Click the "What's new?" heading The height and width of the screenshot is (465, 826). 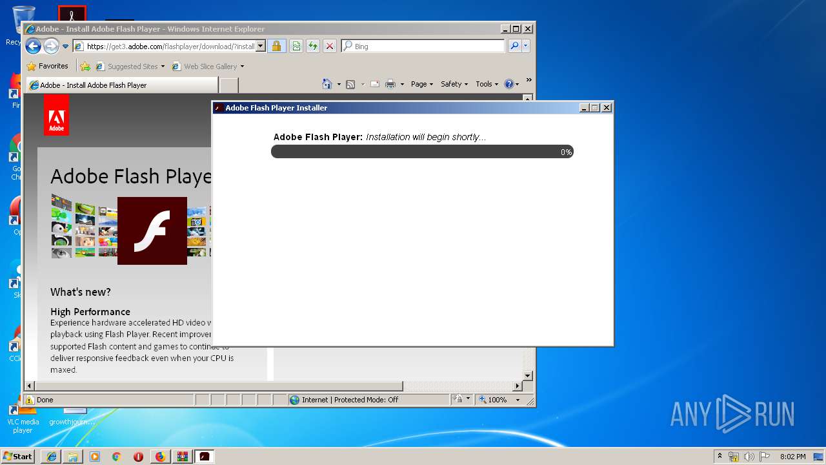click(81, 292)
